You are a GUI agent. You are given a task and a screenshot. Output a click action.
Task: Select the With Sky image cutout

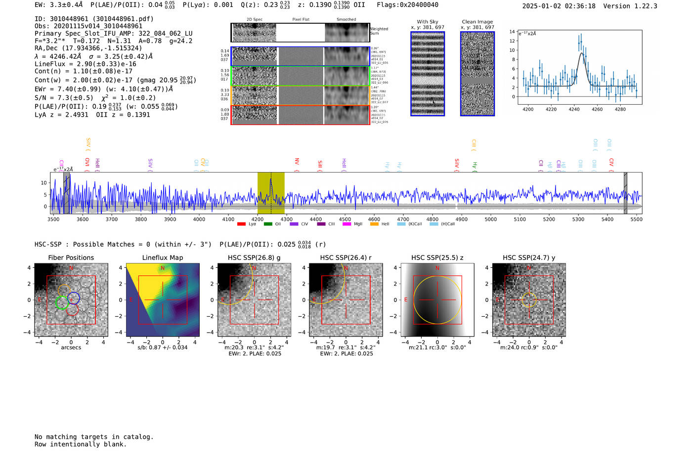428,74
